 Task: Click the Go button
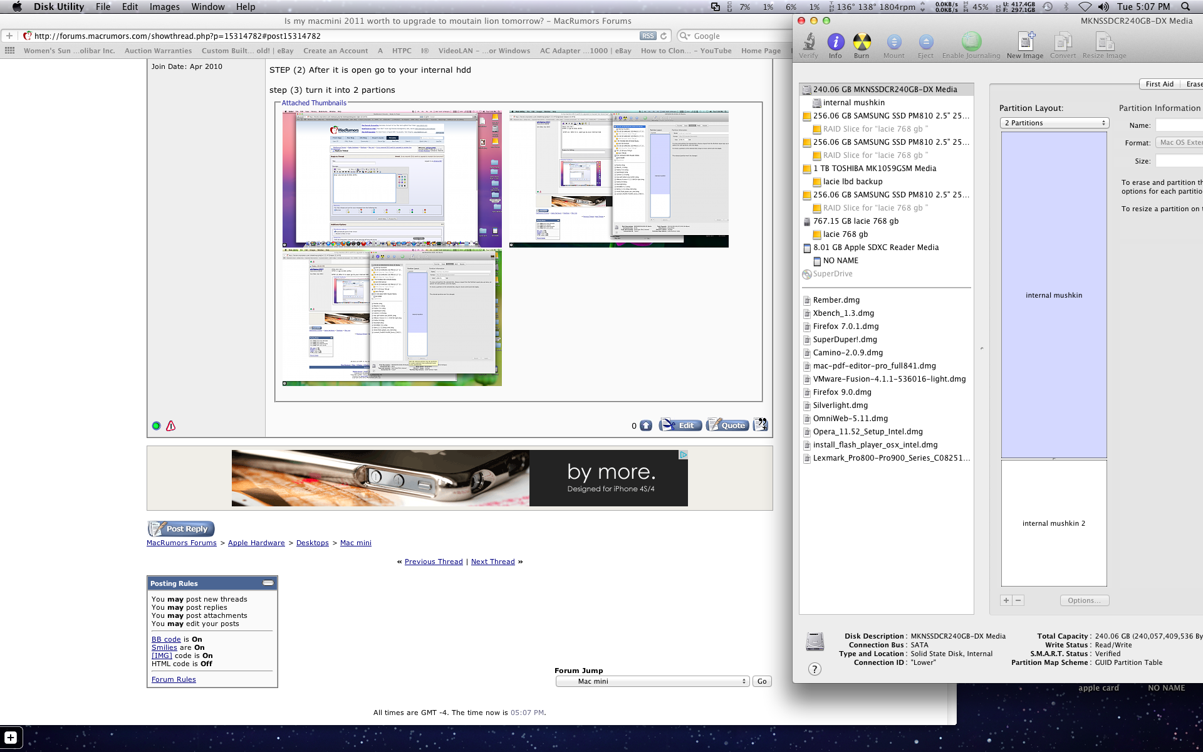(x=762, y=681)
